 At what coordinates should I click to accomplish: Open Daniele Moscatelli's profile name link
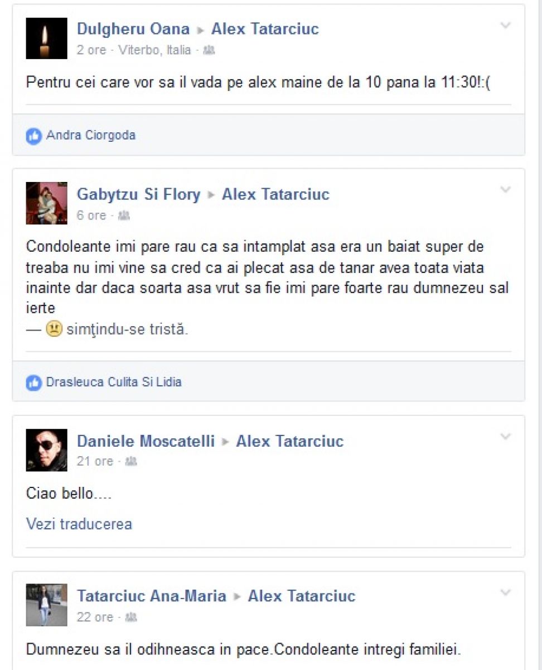click(146, 441)
